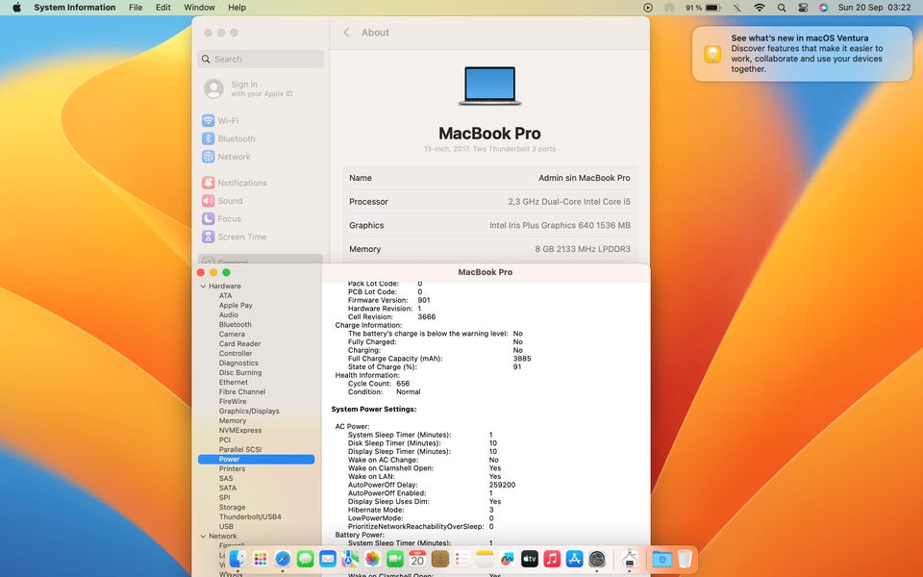Open the File menu
The height and width of the screenshot is (577, 923).
(x=136, y=8)
